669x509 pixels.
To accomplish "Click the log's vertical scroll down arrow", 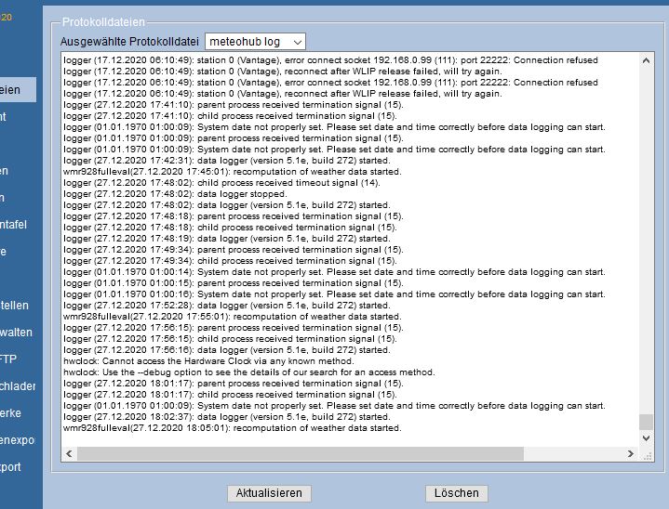I will pos(646,437).
